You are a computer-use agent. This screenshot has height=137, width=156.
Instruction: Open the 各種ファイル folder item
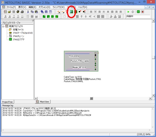pyautogui.click(x=18, y=30)
